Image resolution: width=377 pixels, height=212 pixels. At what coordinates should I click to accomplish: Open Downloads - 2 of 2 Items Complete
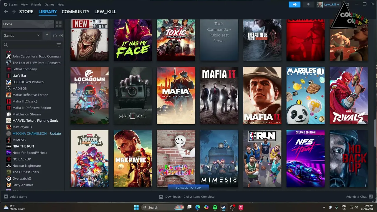tap(190, 197)
